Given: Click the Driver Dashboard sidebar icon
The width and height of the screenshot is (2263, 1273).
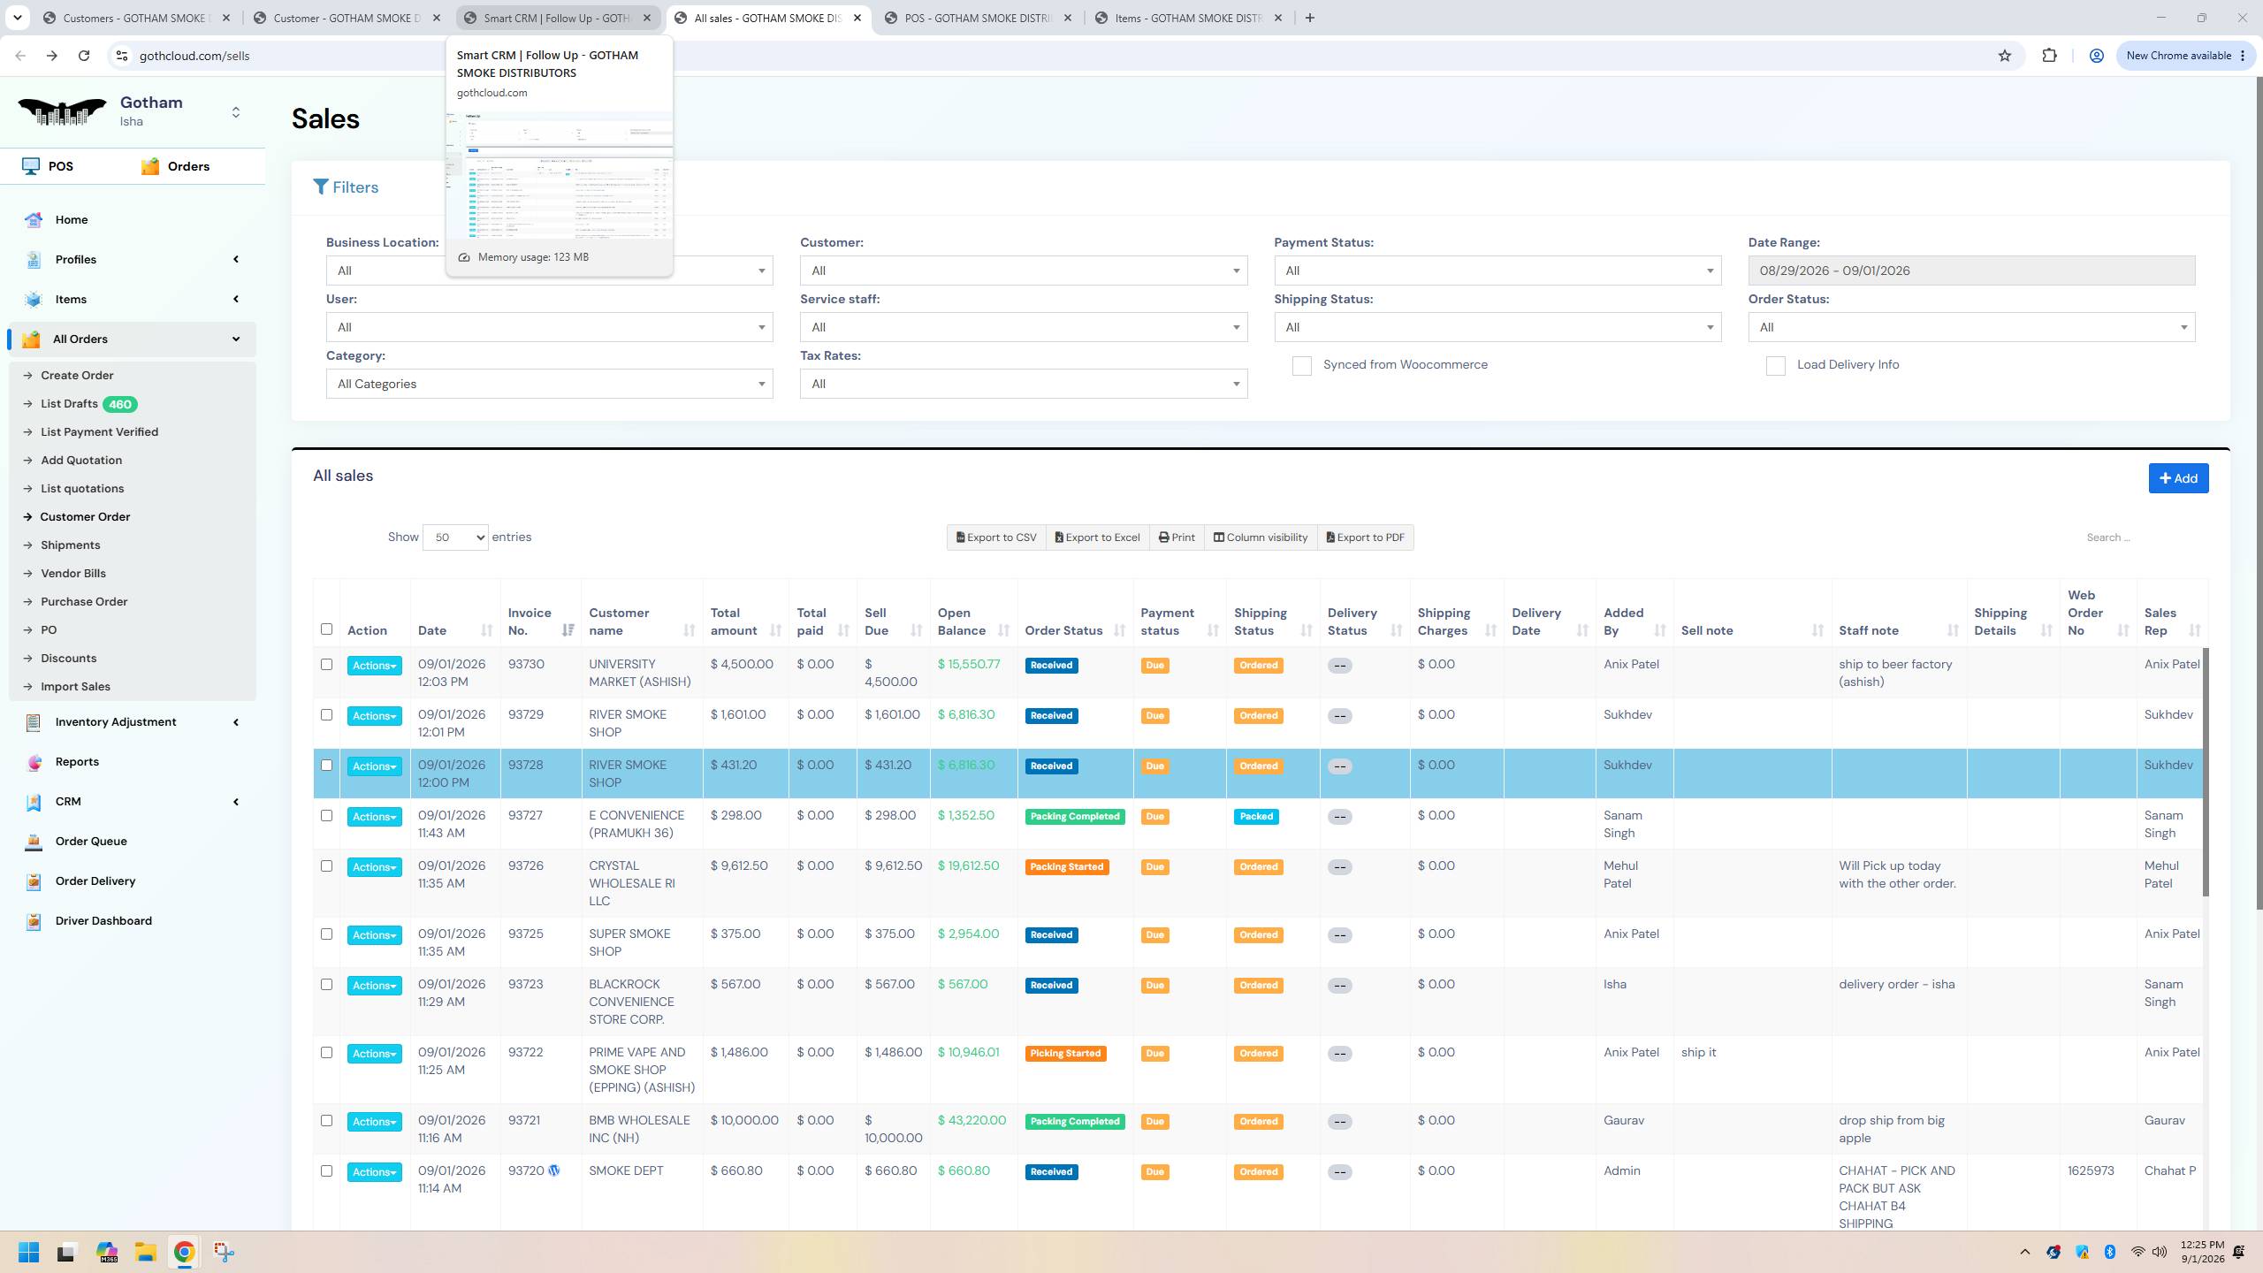Looking at the screenshot, I should pos(34,921).
